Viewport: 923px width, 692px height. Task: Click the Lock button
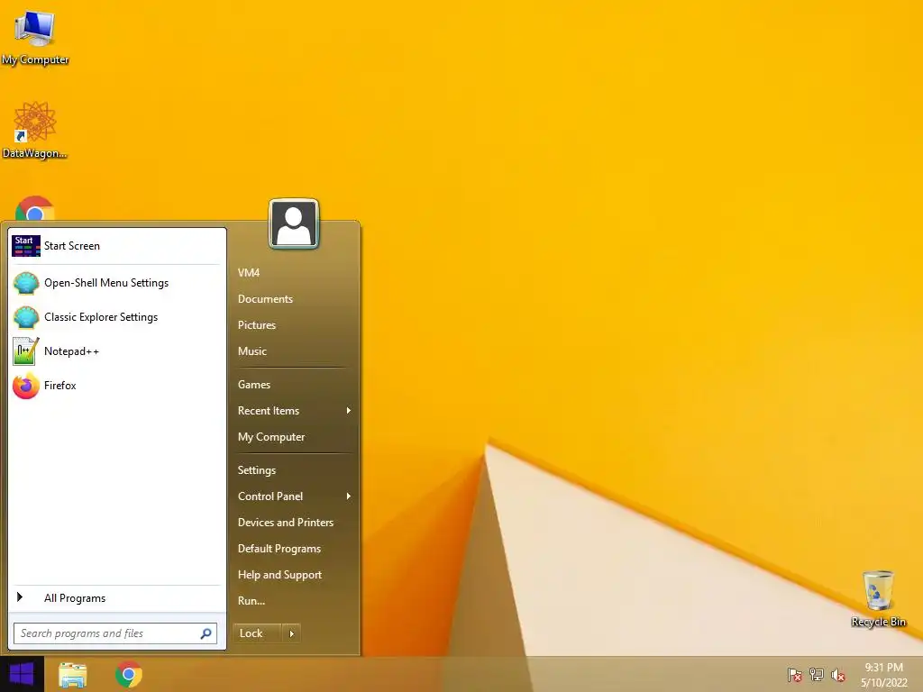(x=257, y=633)
